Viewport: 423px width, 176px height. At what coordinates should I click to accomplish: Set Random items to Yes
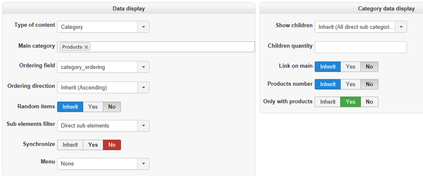point(93,107)
